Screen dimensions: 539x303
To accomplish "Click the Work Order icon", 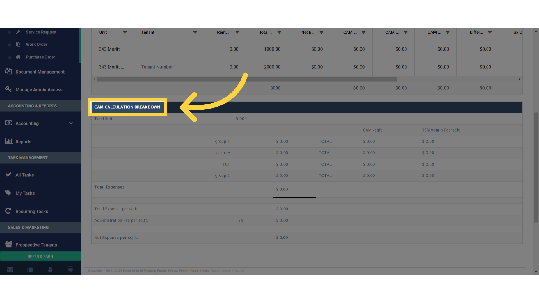I will pos(18,44).
